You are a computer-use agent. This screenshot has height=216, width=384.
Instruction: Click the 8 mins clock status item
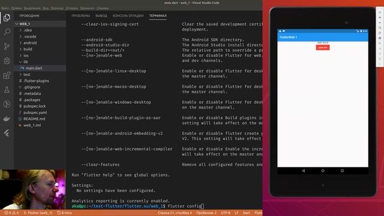tap(64, 213)
